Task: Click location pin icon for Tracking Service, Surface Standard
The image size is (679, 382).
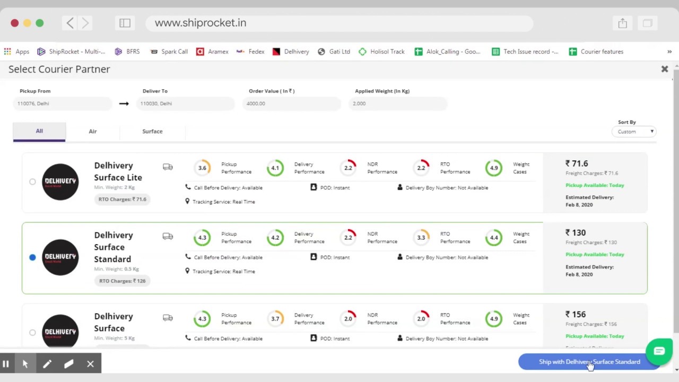Action: [x=187, y=271]
